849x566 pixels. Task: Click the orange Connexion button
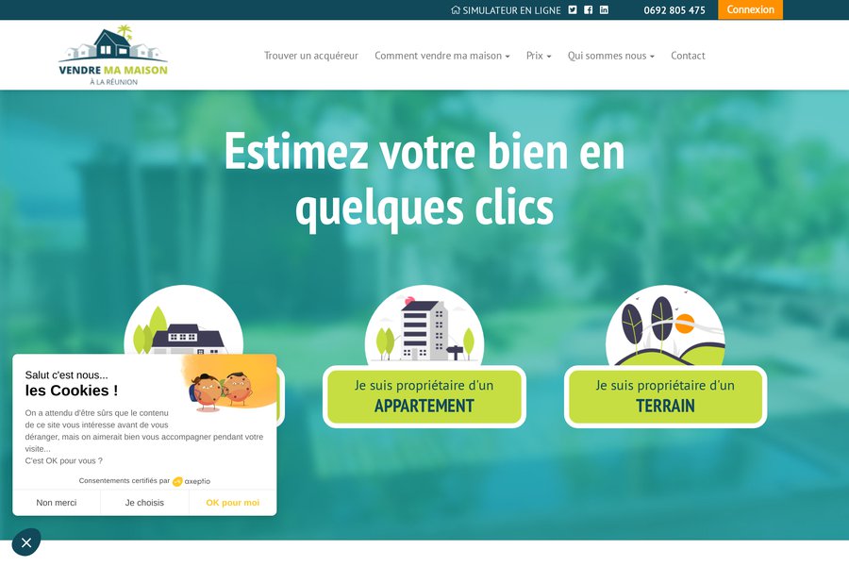tap(750, 9)
